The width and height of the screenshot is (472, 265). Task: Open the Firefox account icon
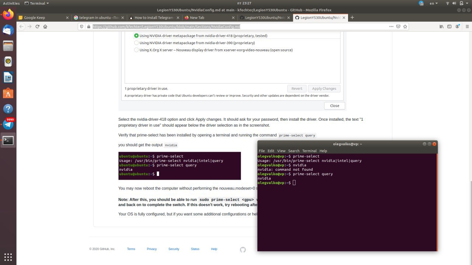(458, 26)
